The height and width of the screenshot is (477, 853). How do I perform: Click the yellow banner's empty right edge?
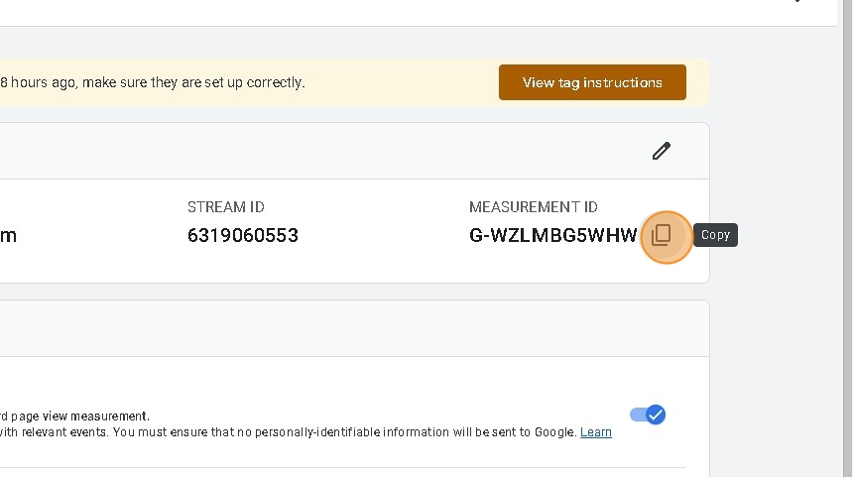point(698,82)
